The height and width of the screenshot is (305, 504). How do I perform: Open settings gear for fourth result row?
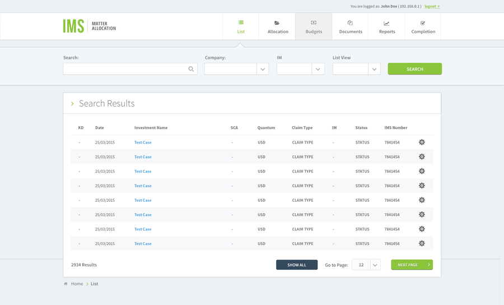(422, 186)
